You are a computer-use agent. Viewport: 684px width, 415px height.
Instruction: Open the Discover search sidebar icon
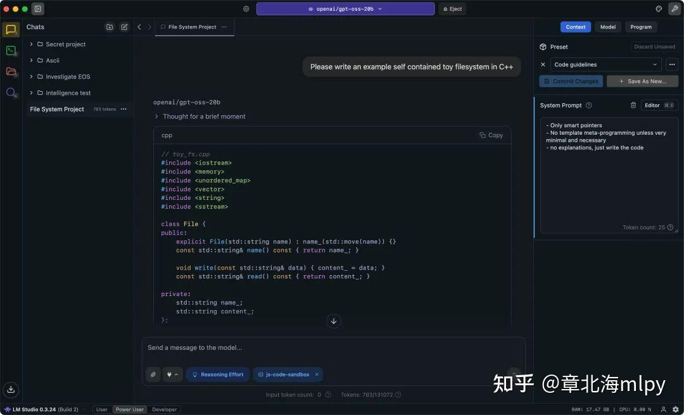click(x=11, y=92)
